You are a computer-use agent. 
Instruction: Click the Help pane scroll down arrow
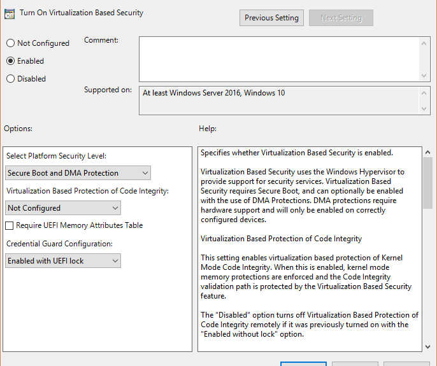pos(427,346)
